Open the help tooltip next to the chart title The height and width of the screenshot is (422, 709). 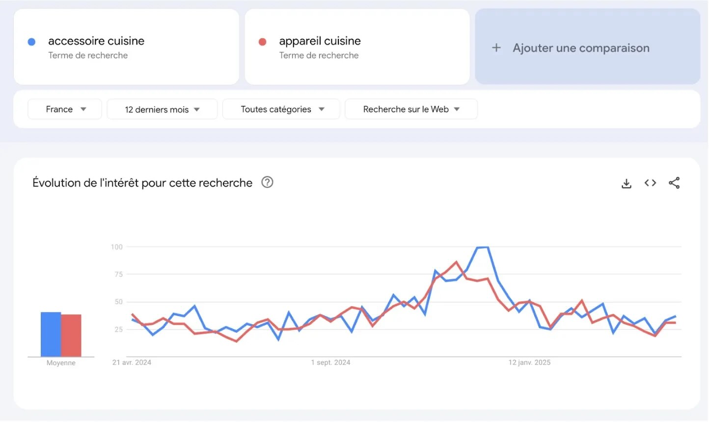tap(267, 182)
